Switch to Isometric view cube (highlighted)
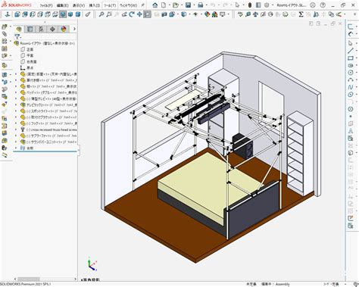This screenshot has height=287, width=359. 63,14
